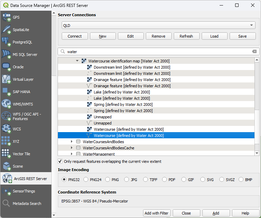This screenshot has width=261, height=218.
Task: Open the WMS/WMTS globe icon
Action: point(7,104)
